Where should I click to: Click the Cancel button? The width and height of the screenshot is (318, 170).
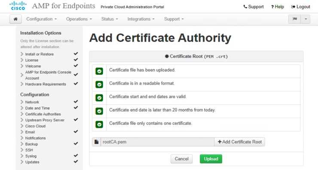point(181,159)
